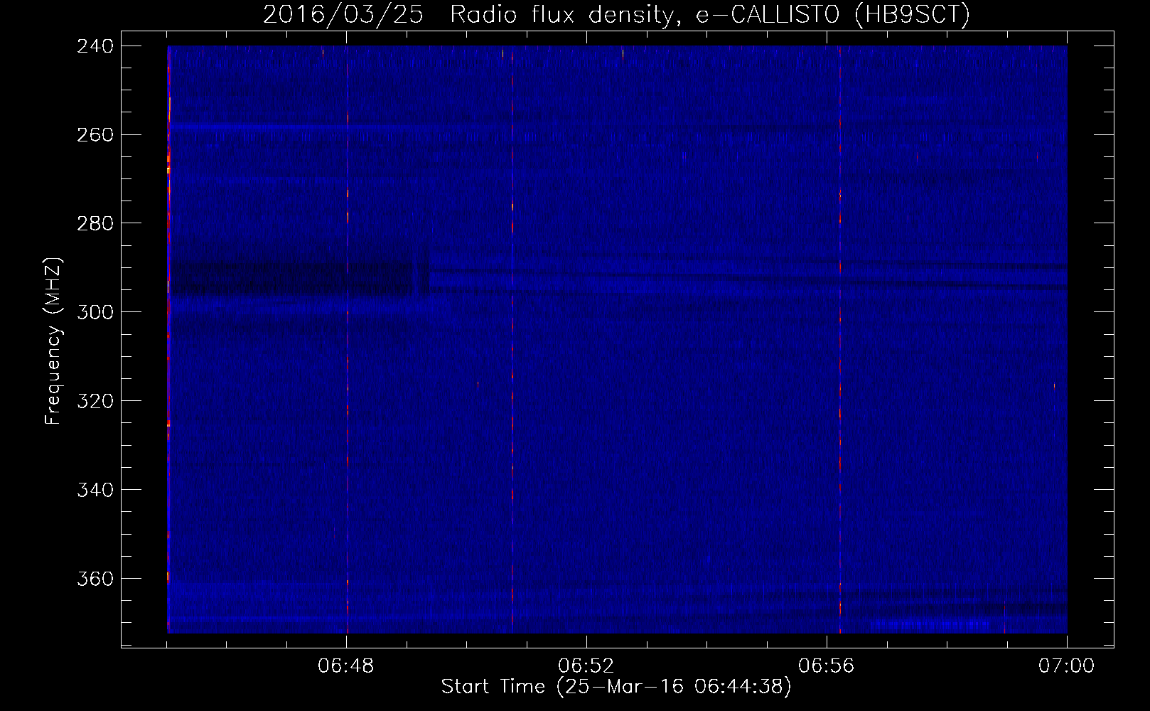Click the plot title 'Radio flux density, e-CALLISTO (HB9SCT)'
Image resolution: width=1150 pixels, height=711 pixels.
[x=710, y=14]
